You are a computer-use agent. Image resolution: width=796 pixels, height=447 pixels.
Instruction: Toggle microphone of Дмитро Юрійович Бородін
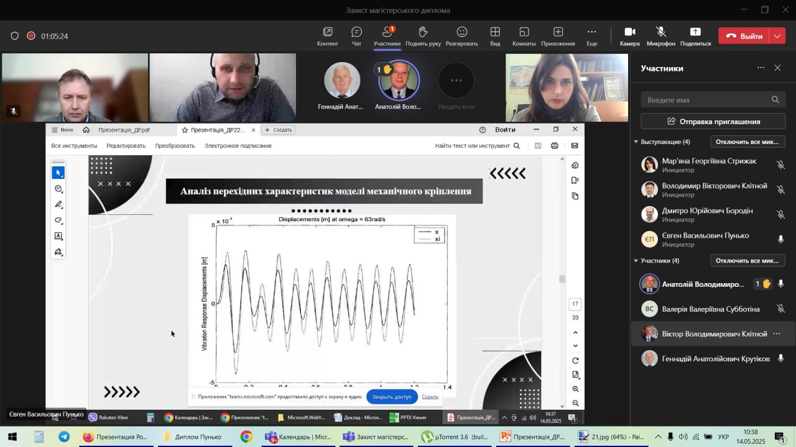(780, 214)
